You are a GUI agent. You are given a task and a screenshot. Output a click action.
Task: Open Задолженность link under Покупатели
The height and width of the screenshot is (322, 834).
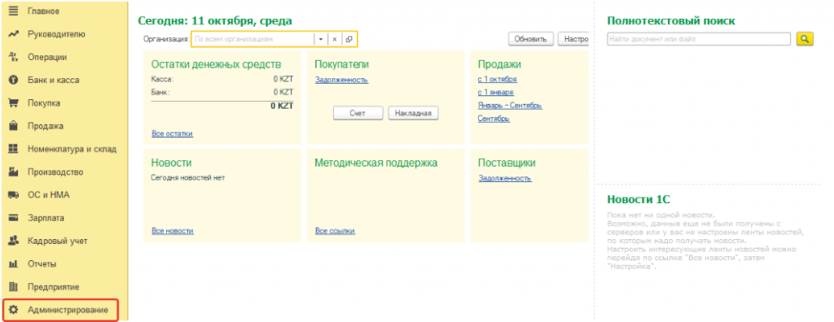[x=341, y=80]
